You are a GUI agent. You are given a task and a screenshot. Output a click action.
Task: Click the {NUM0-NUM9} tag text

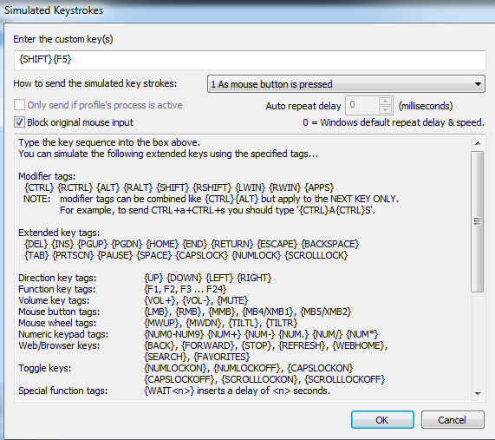point(174,334)
